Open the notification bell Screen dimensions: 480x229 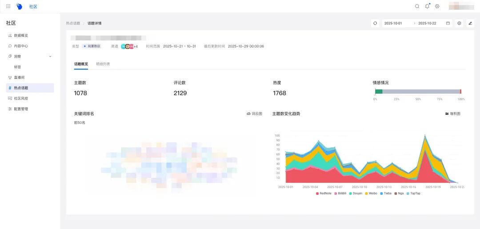pos(427,6)
